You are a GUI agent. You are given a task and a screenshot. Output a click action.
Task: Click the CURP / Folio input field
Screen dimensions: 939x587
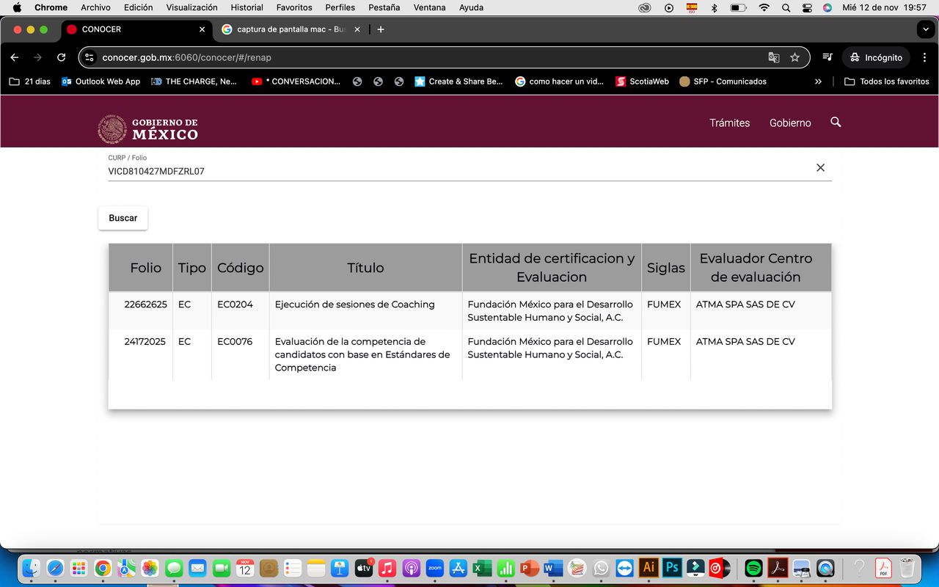(455, 171)
